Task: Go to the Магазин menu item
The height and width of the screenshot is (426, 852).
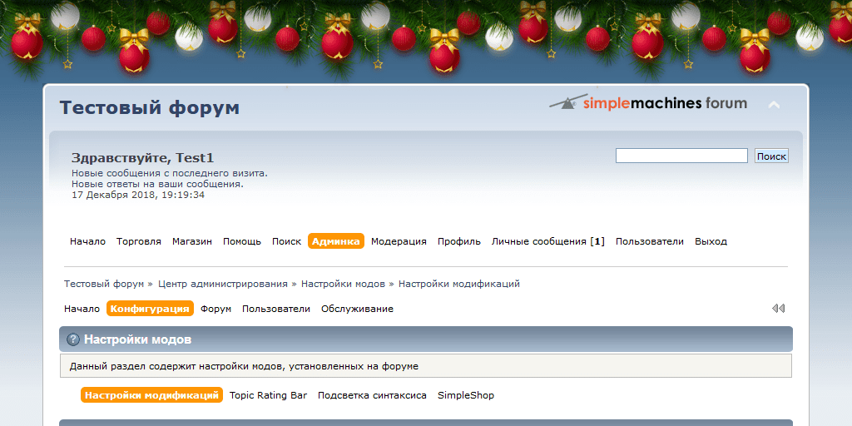Action: [192, 241]
